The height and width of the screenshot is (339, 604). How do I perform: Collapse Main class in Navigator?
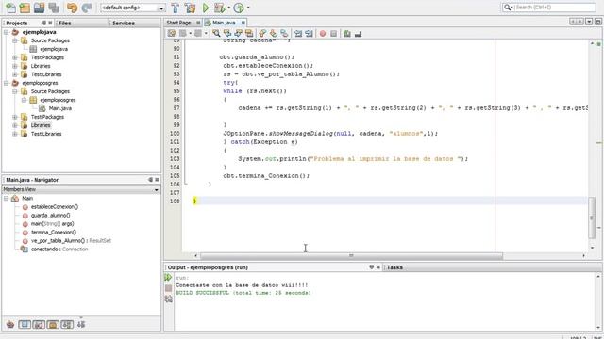coord(7,199)
